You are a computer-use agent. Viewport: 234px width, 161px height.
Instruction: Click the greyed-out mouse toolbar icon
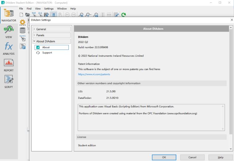60,15
